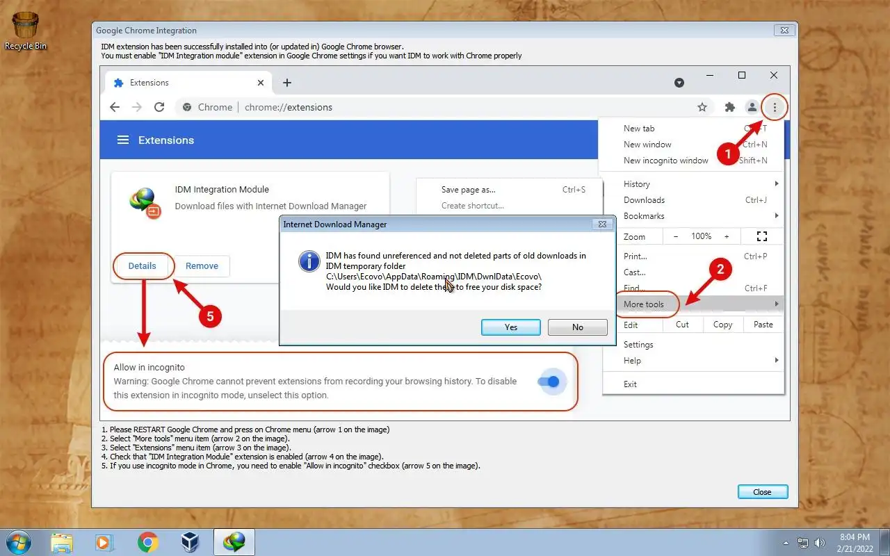This screenshot has height=556, width=890.
Task: Click the line starting '4. Check that "IDM Integration Module"'
Action: (242, 457)
